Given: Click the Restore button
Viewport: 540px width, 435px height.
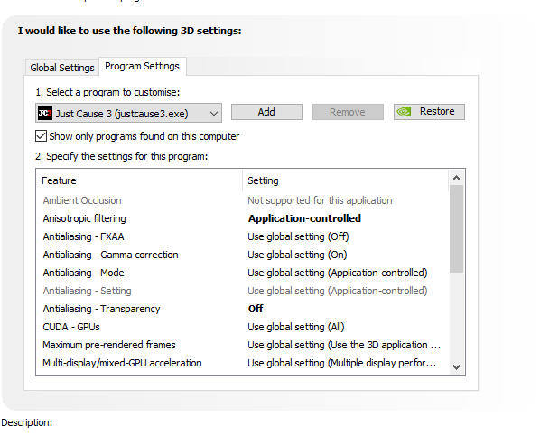Looking at the screenshot, I should (x=429, y=112).
